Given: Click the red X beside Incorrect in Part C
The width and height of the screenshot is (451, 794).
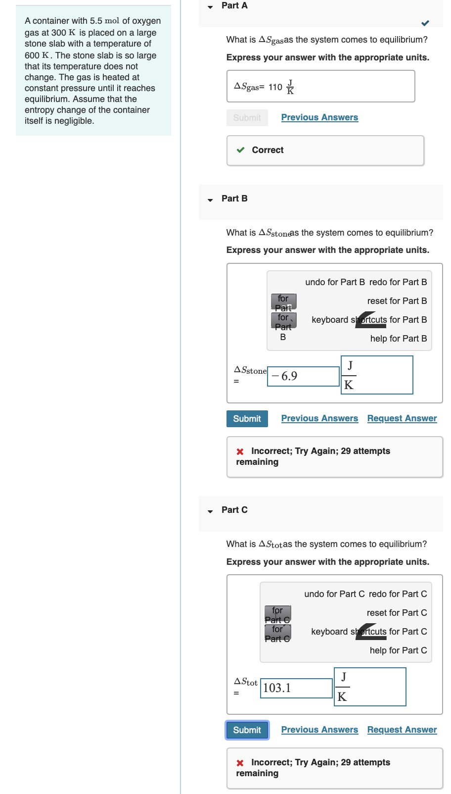Looking at the screenshot, I should pyautogui.click(x=239, y=762).
